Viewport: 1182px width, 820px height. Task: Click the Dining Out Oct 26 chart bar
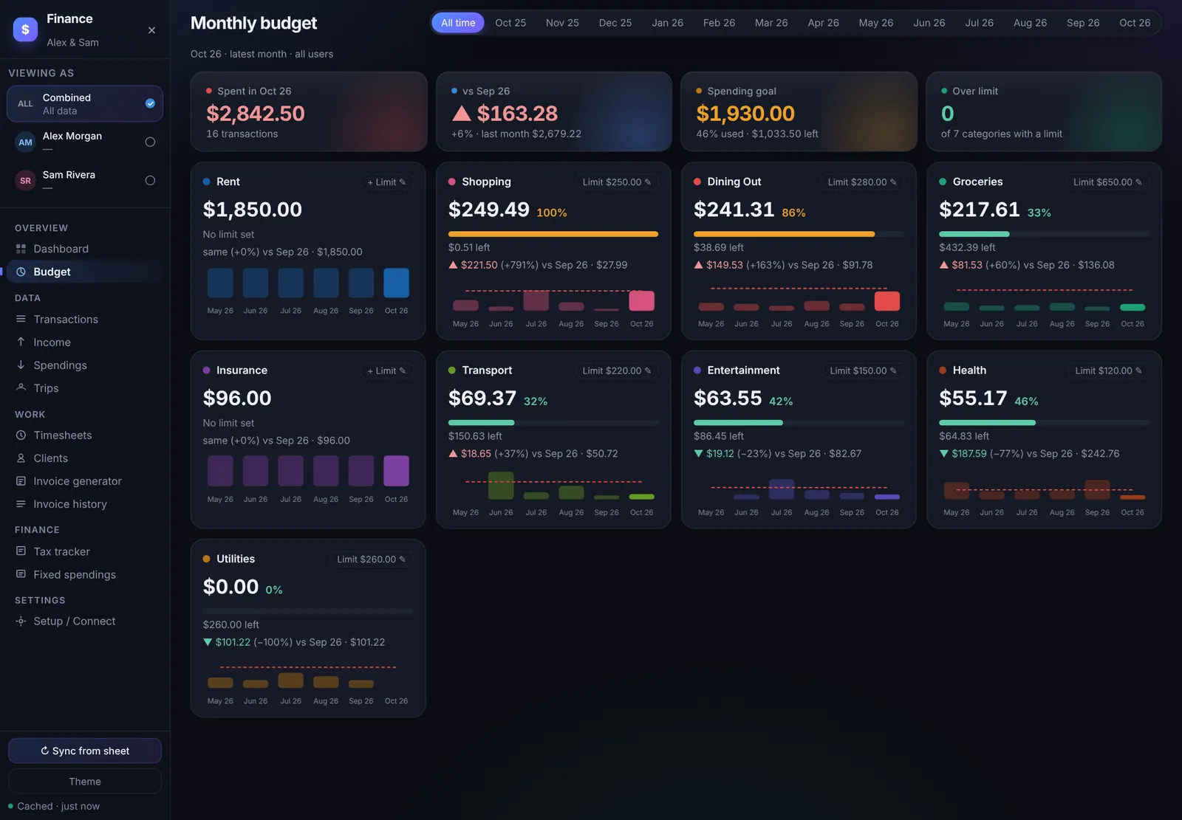pyautogui.click(x=886, y=301)
